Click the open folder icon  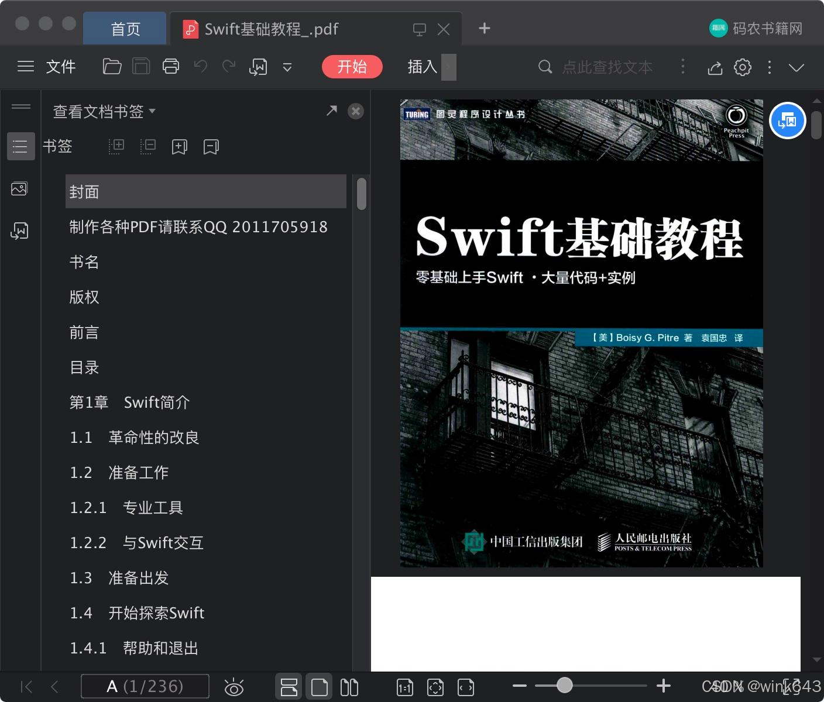click(x=112, y=67)
